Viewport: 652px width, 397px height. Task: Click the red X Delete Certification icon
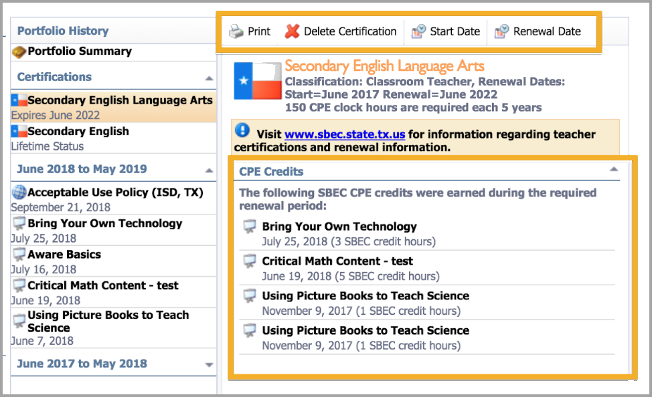292,31
